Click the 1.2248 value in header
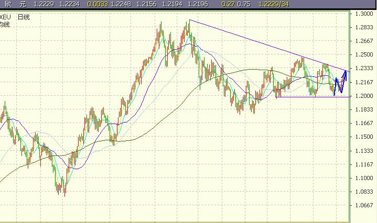This screenshot has width=377, height=223. click(x=121, y=4)
